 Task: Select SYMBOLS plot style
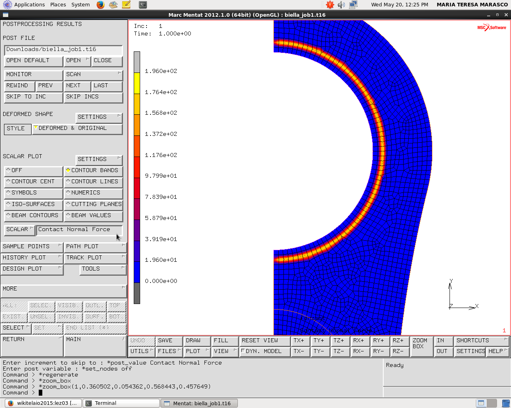click(x=34, y=193)
